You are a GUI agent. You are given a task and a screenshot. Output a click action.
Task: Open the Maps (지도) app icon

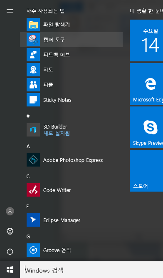(33, 70)
